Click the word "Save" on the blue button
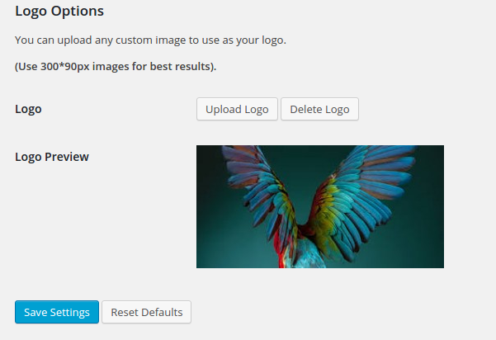Image resolution: width=496 pixels, height=340 pixels. point(36,312)
